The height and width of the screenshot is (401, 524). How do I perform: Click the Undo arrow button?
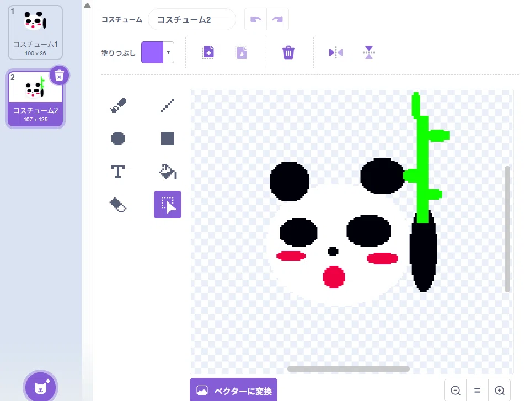pos(255,19)
